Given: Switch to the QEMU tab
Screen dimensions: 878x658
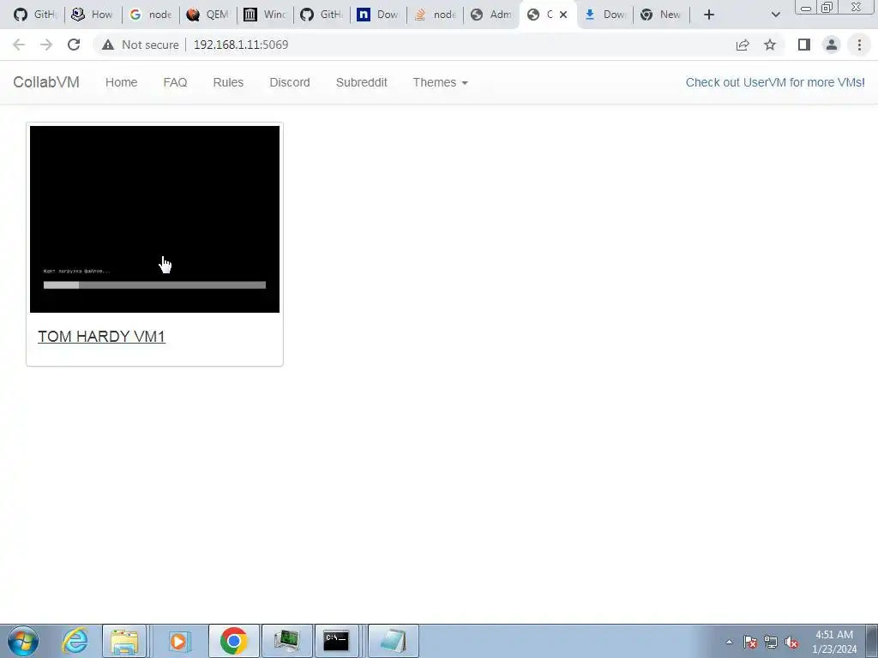Looking at the screenshot, I should pos(207,15).
